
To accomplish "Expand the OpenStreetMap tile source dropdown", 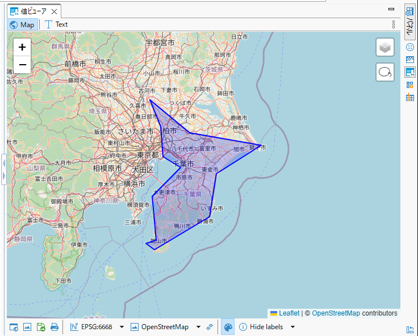I will point(198,327).
